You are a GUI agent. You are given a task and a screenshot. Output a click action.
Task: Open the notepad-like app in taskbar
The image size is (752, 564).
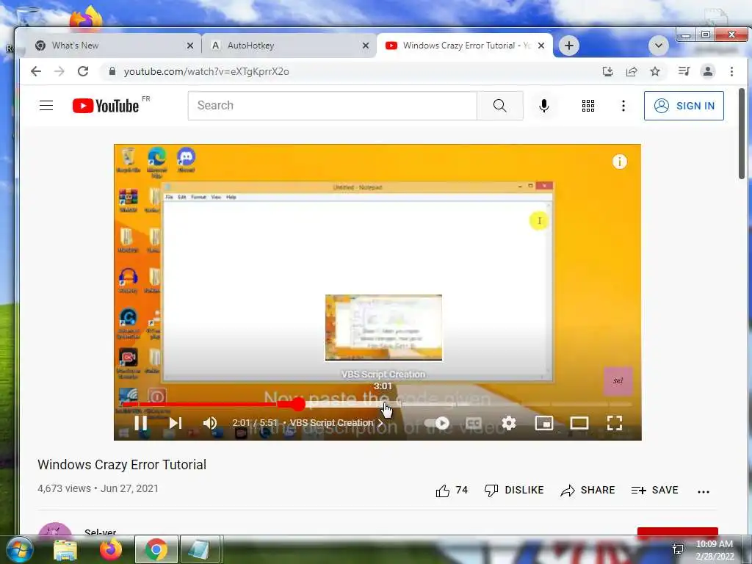pyautogui.click(x=200, y=549)
